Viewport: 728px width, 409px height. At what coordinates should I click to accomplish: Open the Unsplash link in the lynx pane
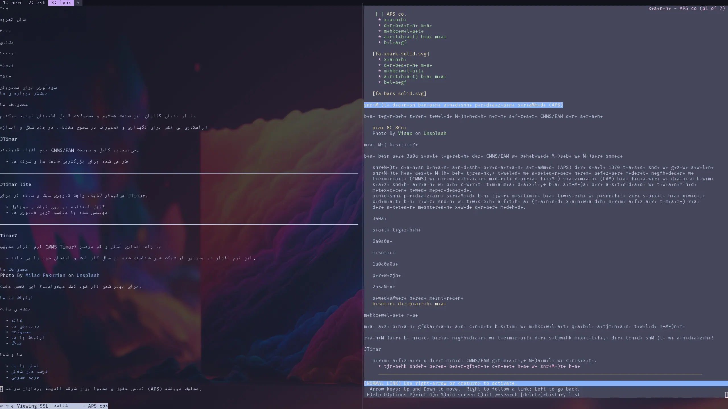pos(435,133)
